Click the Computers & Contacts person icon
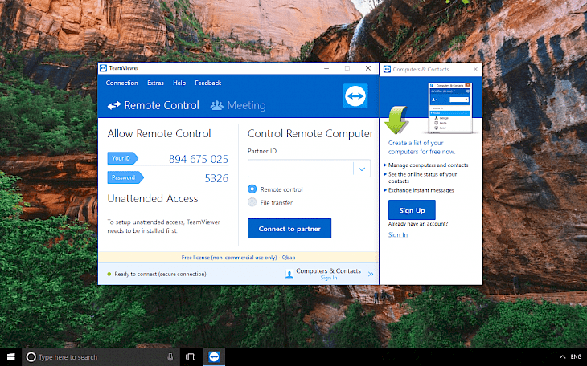Viewport: 587px width, 366px height. pos(289,274)
